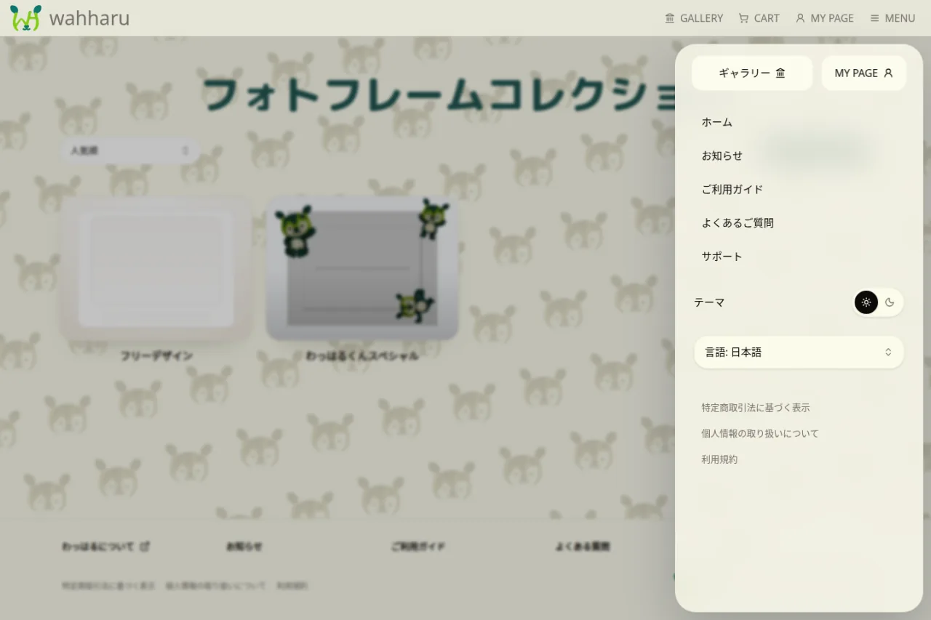This screenshot has width=931, height=620.
Task: Open ご利用ガイド footer link
Action: click(418, 547)
